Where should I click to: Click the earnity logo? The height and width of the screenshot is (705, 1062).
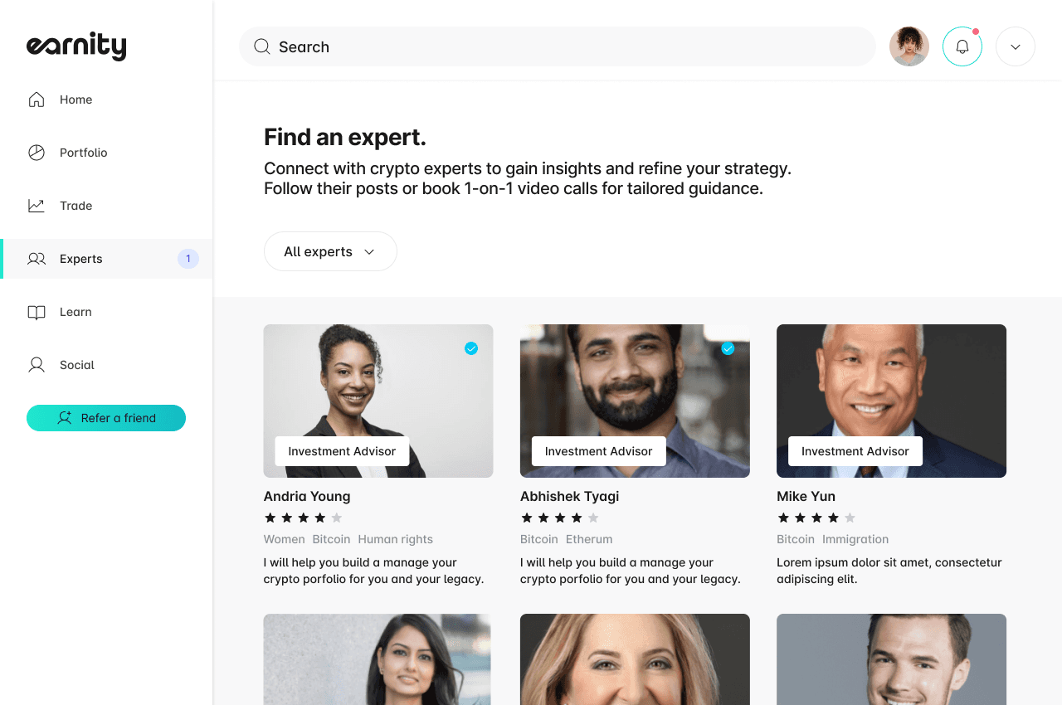click(76, 46)
